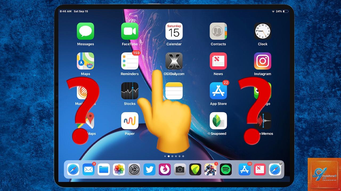
Task: Open the Contacts app
Action: click(x=218, y=31)
